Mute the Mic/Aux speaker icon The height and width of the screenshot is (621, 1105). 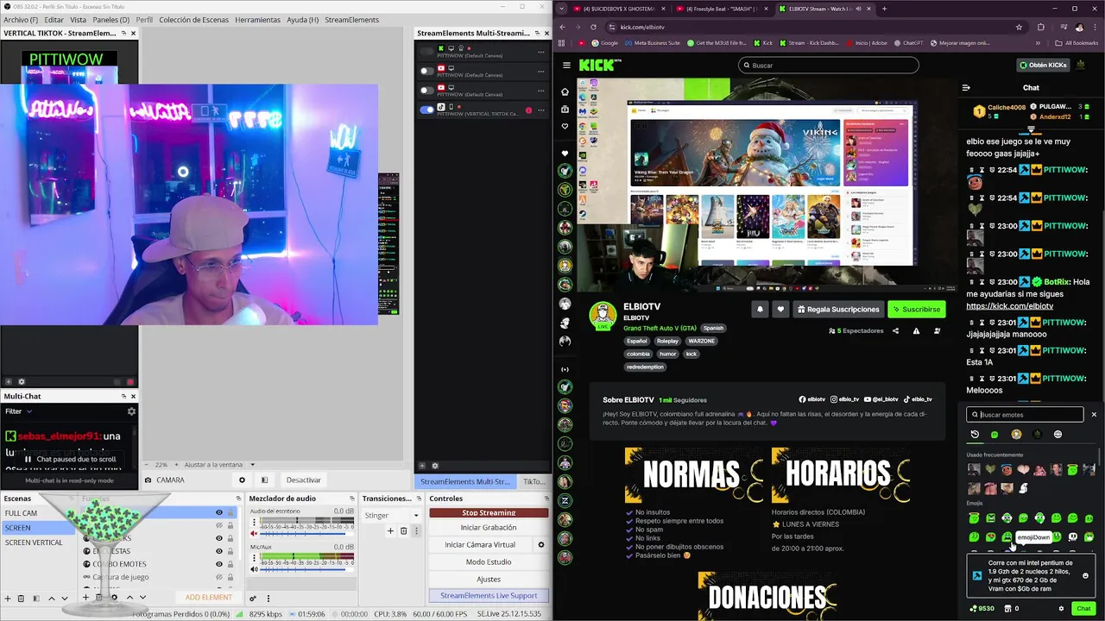[255, 568]
